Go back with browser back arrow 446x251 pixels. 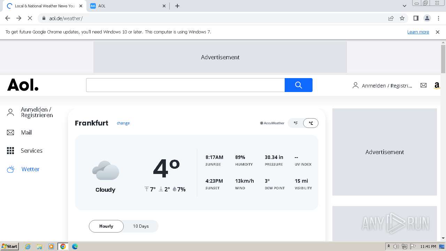8,18
